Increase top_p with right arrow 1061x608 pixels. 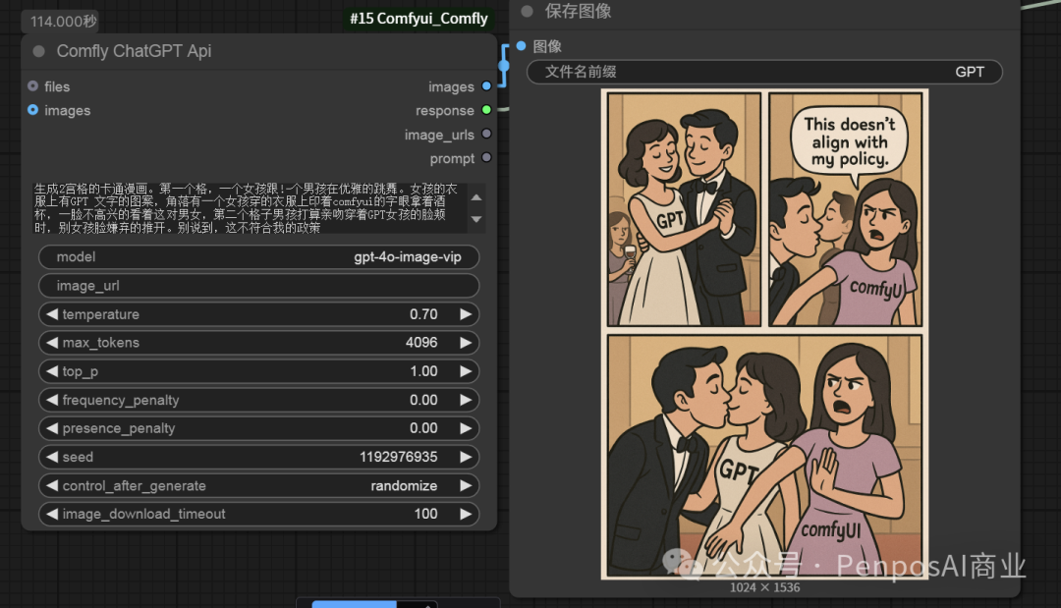(x=466, y=371)
